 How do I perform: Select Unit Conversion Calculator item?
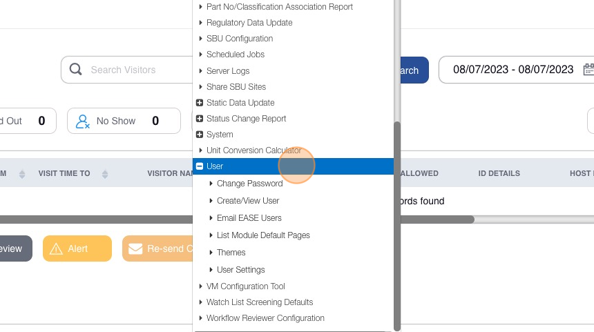(253, 150)
